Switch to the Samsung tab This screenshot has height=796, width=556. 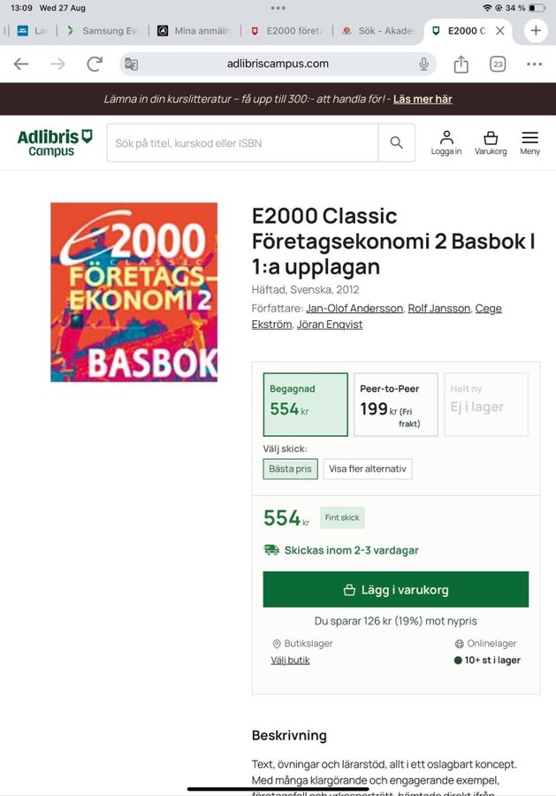click(x=104, y=31)
